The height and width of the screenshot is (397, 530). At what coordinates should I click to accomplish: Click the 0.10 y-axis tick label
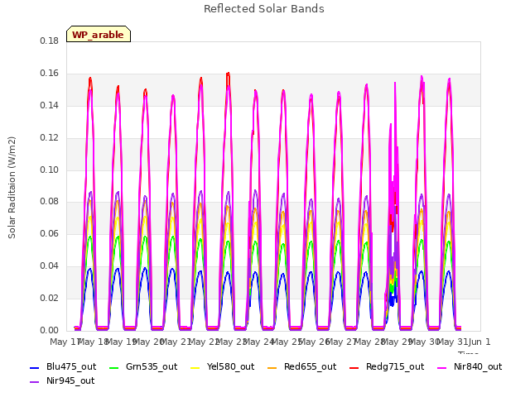coord(50,170)
